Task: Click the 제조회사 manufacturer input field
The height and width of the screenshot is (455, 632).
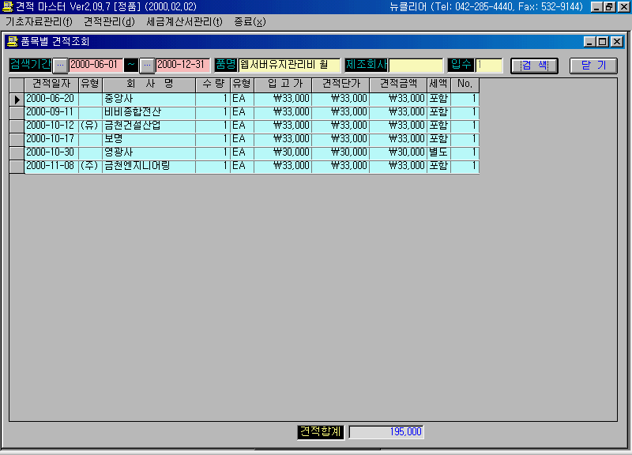Action: pyautogui.click(x=416, y=65)
